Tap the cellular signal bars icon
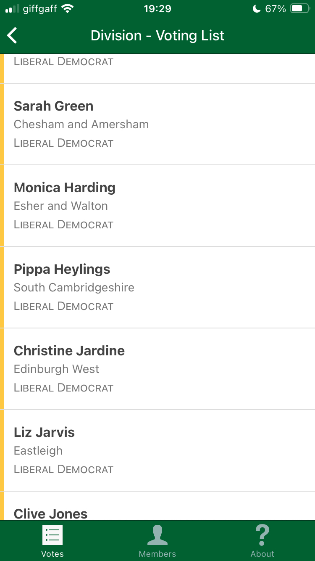The height and width of the screenshot is (561, 315). (x=13, y=9)
